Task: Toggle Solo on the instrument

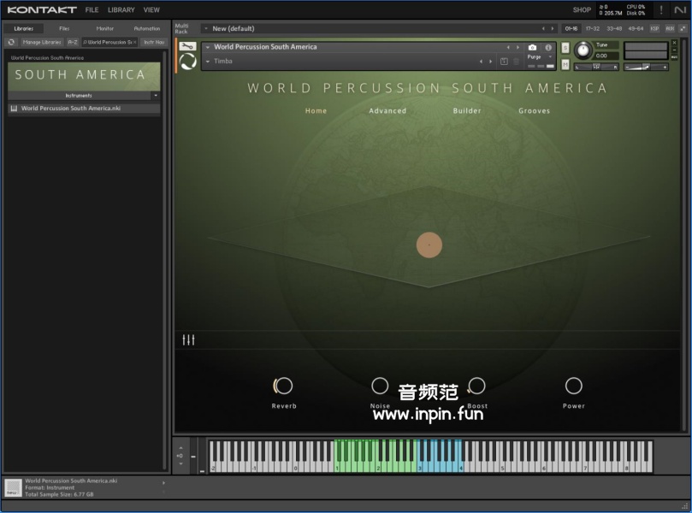Action: 565,47
